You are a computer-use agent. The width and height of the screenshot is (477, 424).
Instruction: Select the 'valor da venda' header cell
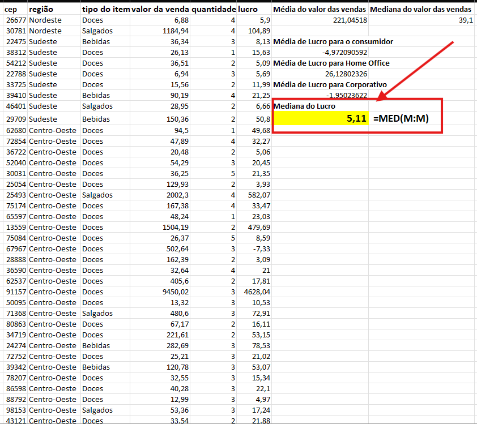(160, 10)
